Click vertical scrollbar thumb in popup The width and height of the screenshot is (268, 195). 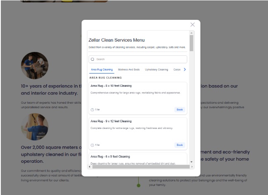pos(191,43)
